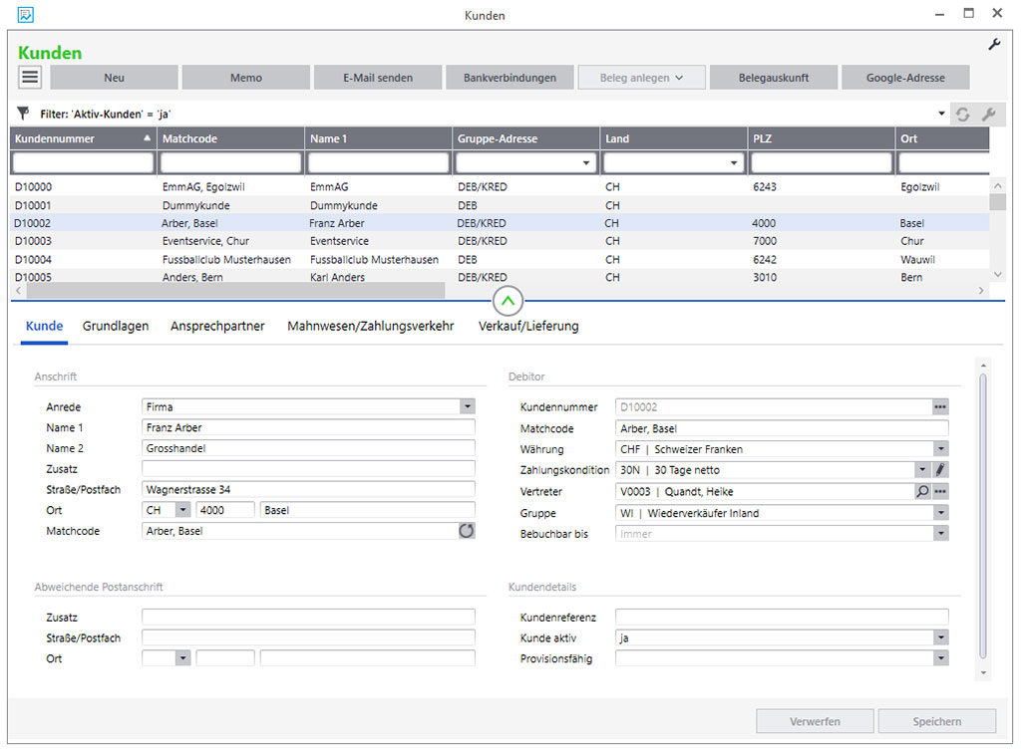Open Land column filter dropdown
The image size is (1021, 752).
point(734,162)
